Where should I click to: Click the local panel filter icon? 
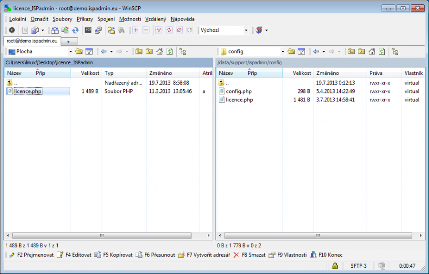[x=89, y=51]
